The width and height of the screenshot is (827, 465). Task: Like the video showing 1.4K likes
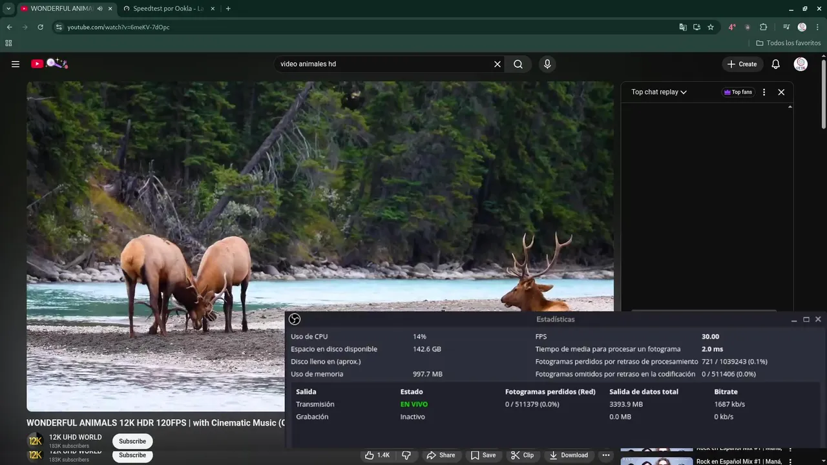point(377,455)
